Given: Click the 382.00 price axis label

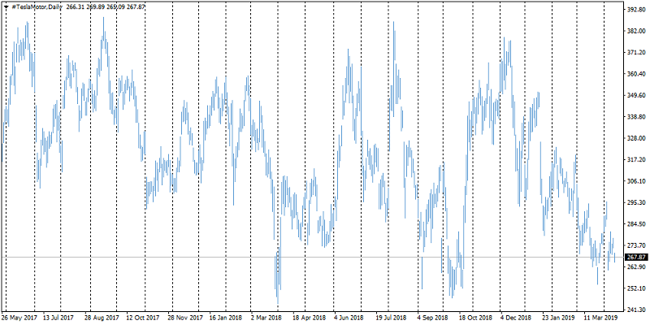Looking at the screenshot, I should [637, 31].
